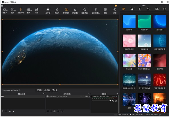The width and height of the screenshot is (169, 117).
Task: Select the second template category tab icon
Action: point(132,9)
